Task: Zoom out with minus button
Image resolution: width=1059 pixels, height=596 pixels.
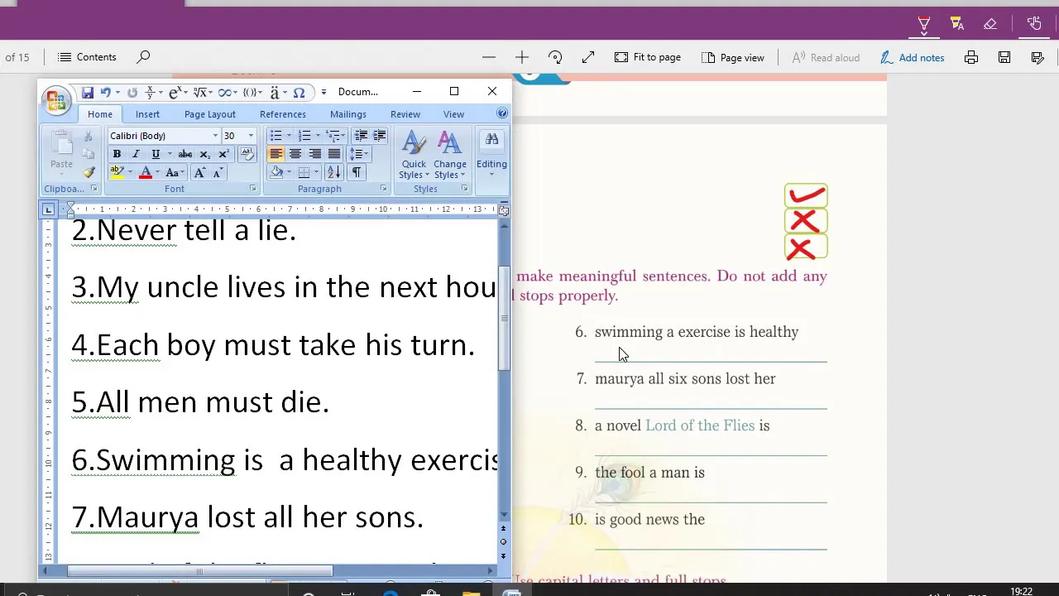Action: [x=489, y=57]
